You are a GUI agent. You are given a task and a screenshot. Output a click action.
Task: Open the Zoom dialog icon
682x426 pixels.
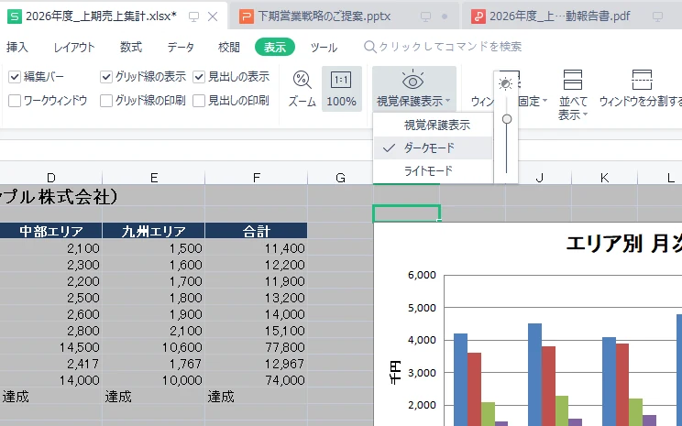(302, 80)
